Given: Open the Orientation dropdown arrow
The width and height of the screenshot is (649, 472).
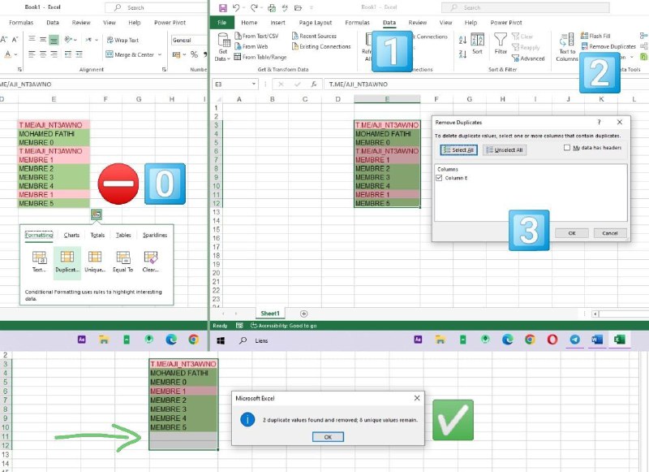Looking at the screenshot, I should point(75,40).
